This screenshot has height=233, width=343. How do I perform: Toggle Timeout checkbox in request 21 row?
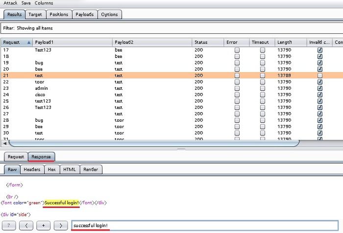pyautogui.click(x=263, y=76)
